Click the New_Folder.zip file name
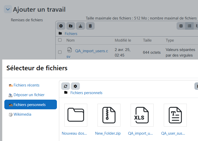Screen dimensions: 198x141 [108, 133]
